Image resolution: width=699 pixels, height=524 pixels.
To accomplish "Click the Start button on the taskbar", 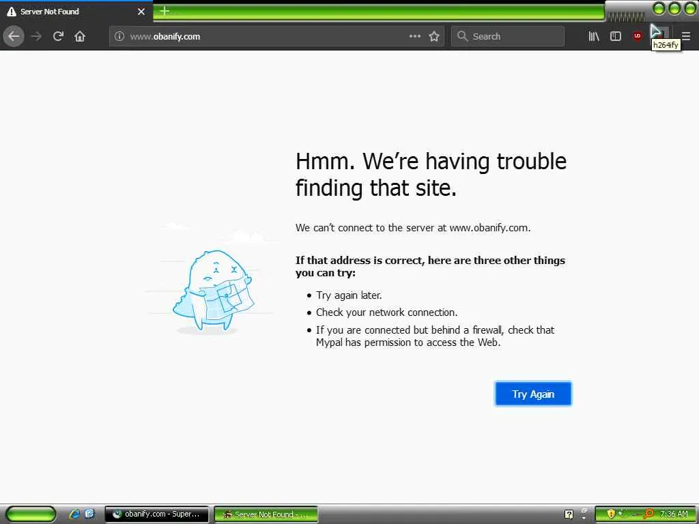I will [x=31, y=514].
